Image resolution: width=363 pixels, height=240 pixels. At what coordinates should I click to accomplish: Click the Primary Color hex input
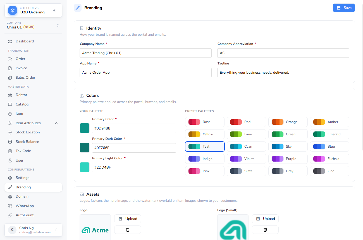134,128
